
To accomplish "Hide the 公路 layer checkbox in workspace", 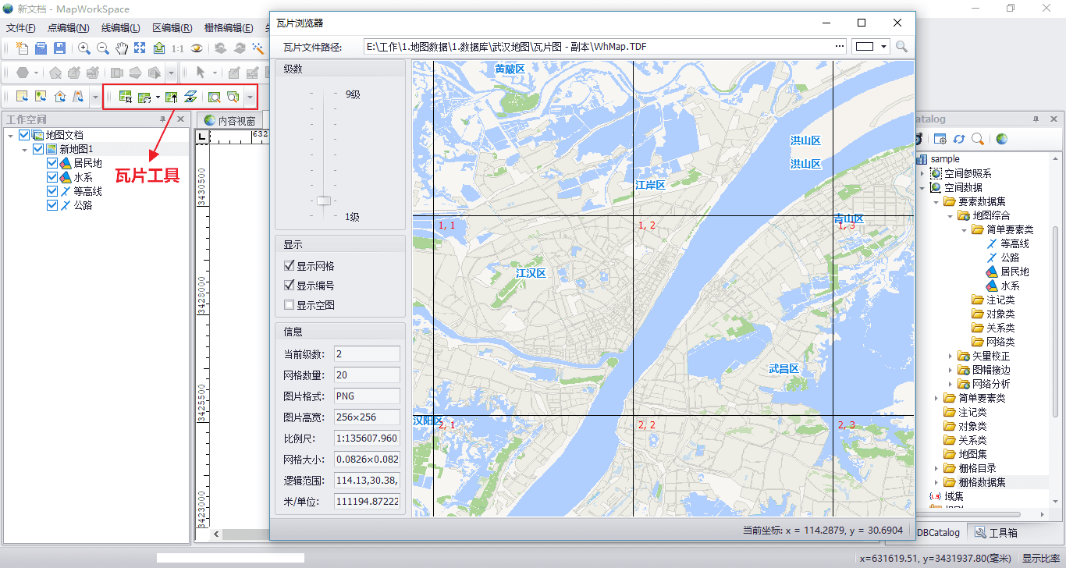I will (x=52, y=205).
